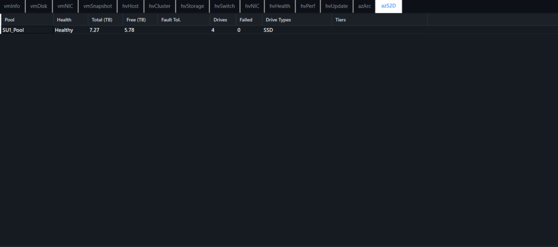Select the SU1_Pool row cell
Image resolution: width=558 pixels, height=247 pixels.
click(27, 30)
